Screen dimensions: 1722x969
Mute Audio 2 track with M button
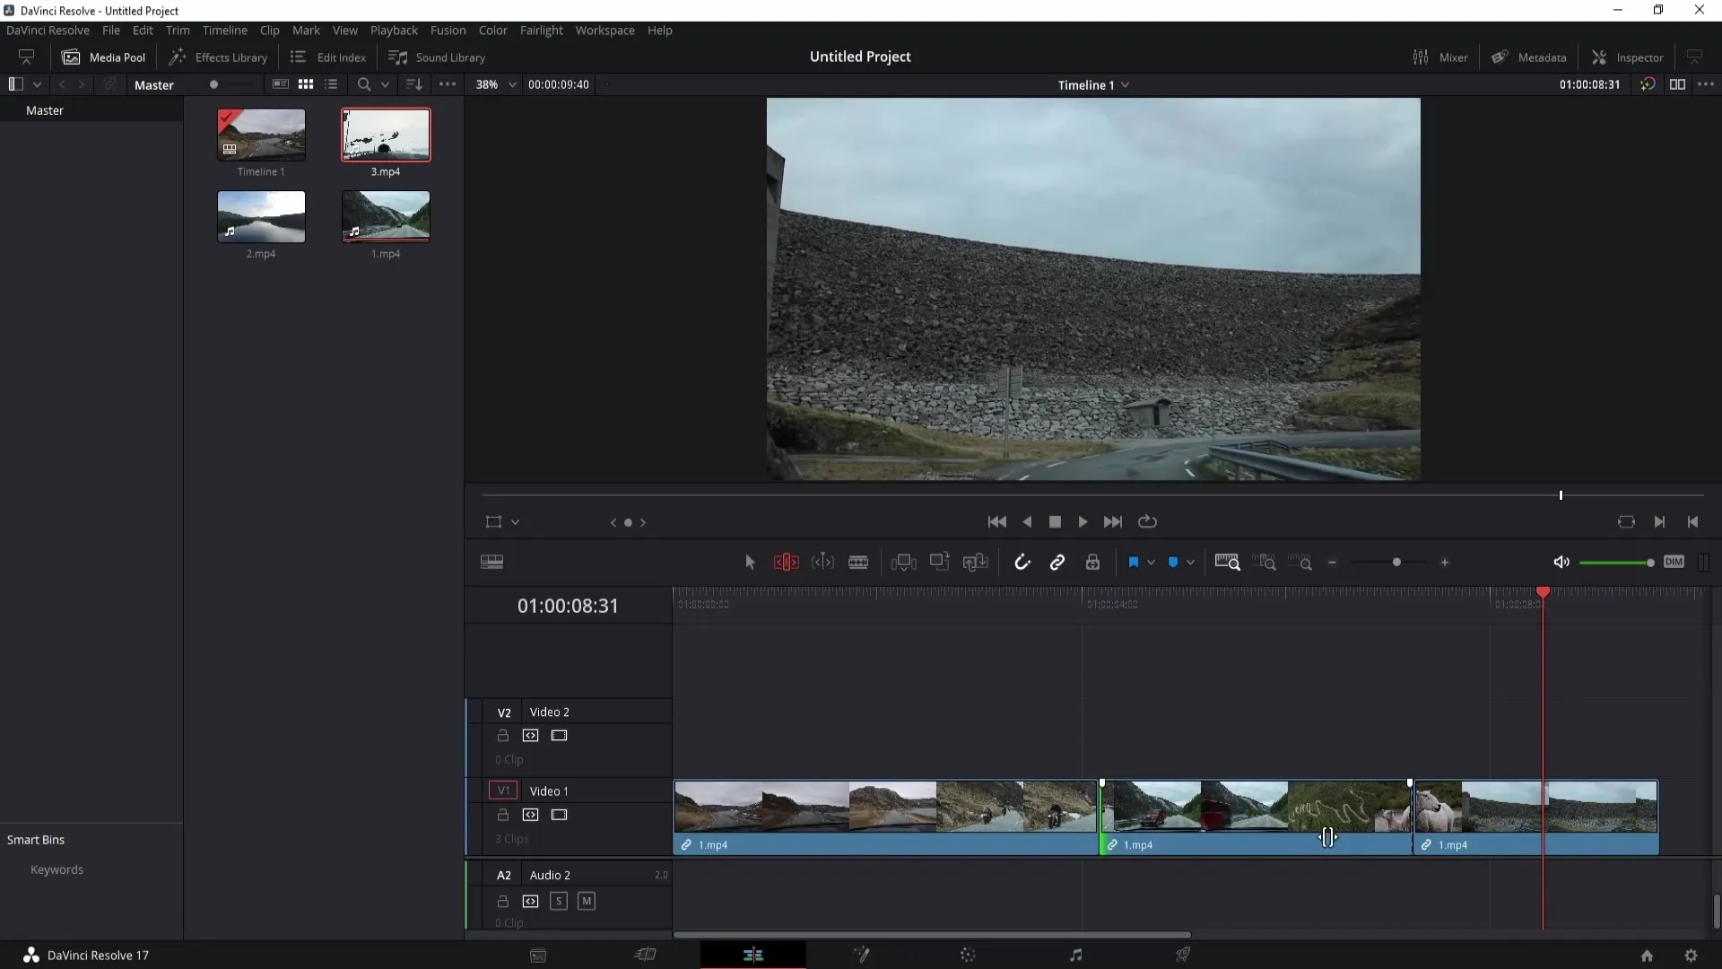(586, 901)
